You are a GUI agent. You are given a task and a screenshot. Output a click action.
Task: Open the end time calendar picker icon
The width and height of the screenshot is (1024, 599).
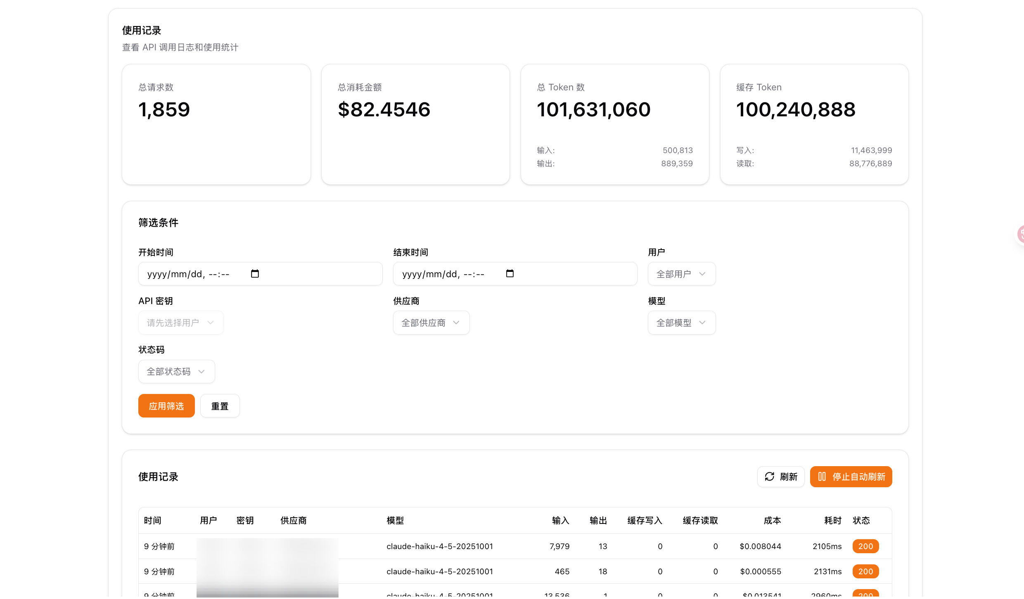coord(510,274)
